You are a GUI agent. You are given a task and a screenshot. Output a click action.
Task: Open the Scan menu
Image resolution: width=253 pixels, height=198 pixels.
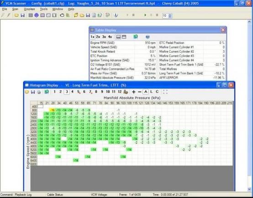(15, 9)
